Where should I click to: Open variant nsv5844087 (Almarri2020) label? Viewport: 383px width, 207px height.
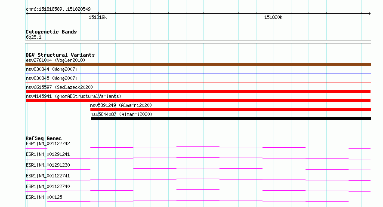[121, 114]
